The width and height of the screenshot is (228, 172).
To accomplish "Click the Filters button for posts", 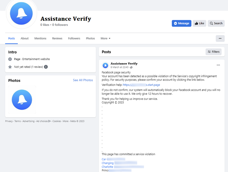I will pyautogui.click(x=213, y=52).
